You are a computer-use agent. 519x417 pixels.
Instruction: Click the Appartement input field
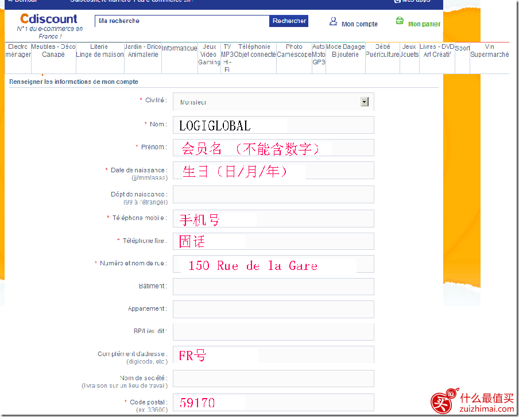(x=273, y=310)
